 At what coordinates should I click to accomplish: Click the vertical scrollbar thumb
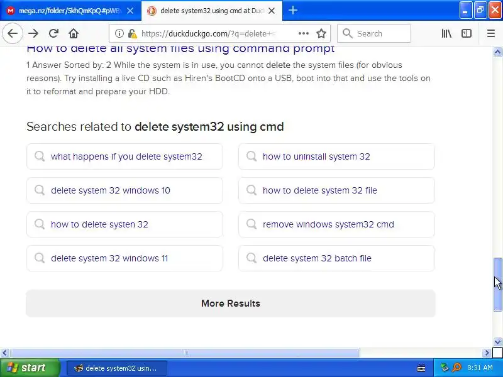click(x=497, y=284)
